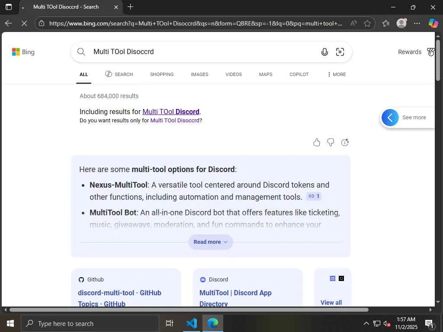The height and width of the screenshot is (332, 443).
Task: Expand the See more side panel arrow
Action: (390, 118)
